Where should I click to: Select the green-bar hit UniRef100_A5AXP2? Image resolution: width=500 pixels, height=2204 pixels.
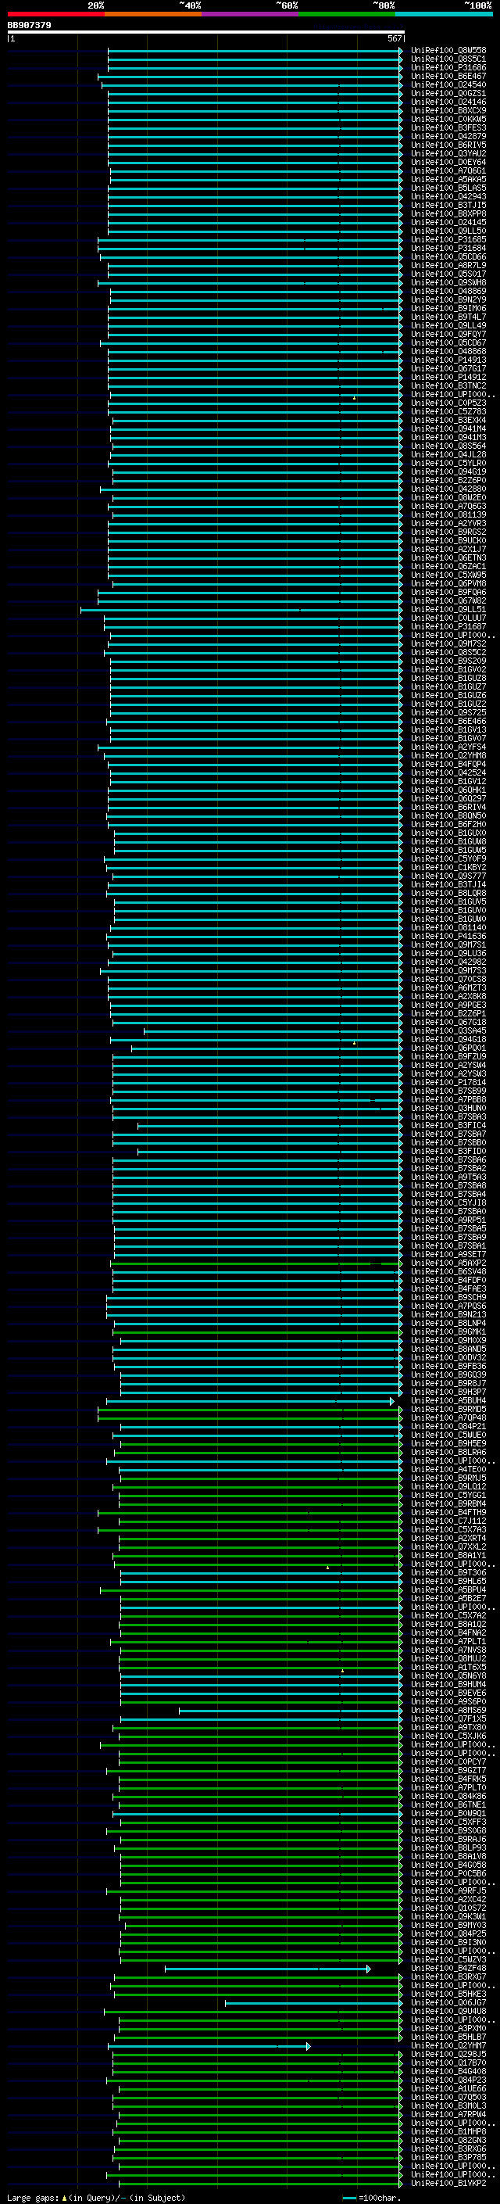(x=448, y=1263)
